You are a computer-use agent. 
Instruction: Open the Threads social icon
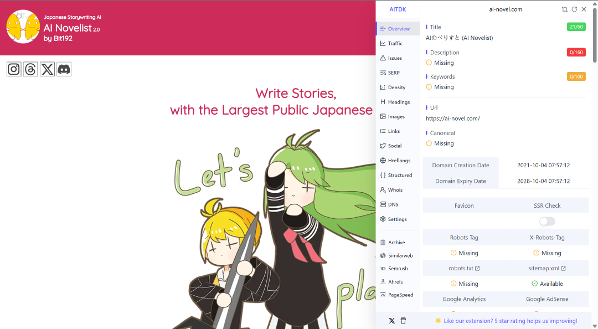pyautogui.click(x=30, y=69)
